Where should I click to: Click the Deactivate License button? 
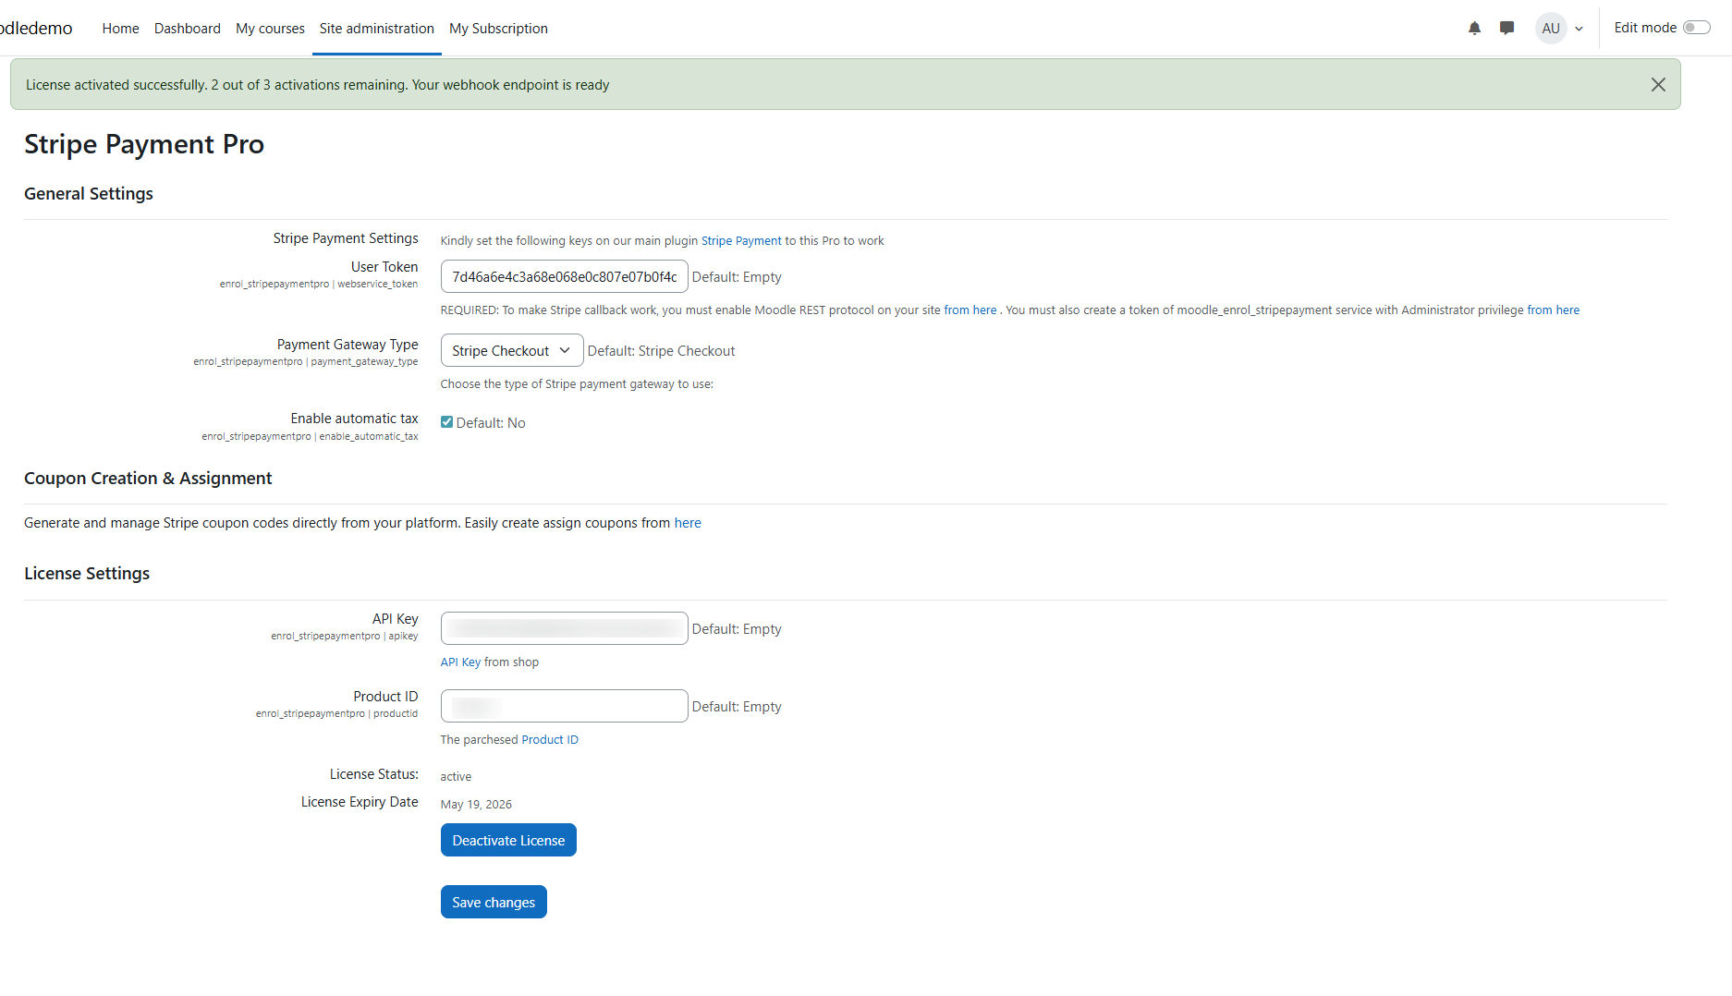coord(508,841)
